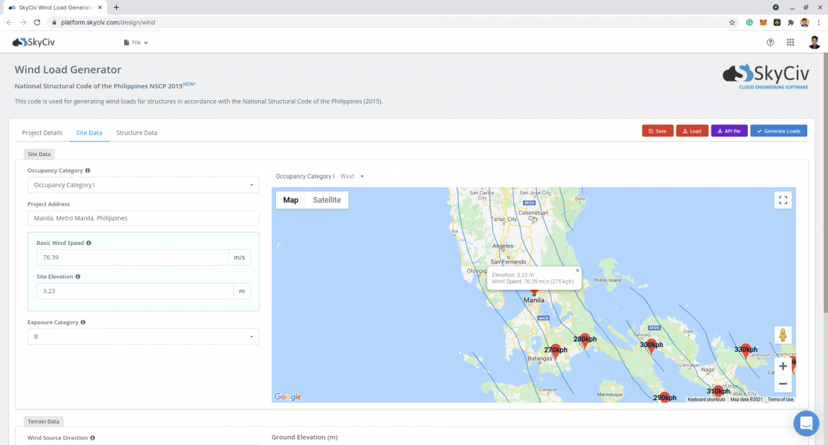Switch to the Structure Data tab
Screen dimensions: 828x445
(137, 132)
